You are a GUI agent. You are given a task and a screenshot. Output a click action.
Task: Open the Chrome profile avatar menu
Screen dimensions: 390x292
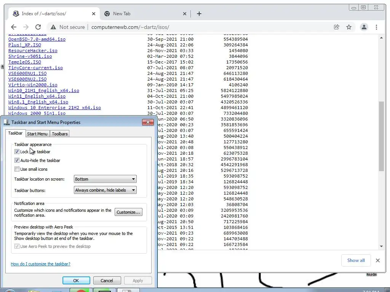point(364,27)
